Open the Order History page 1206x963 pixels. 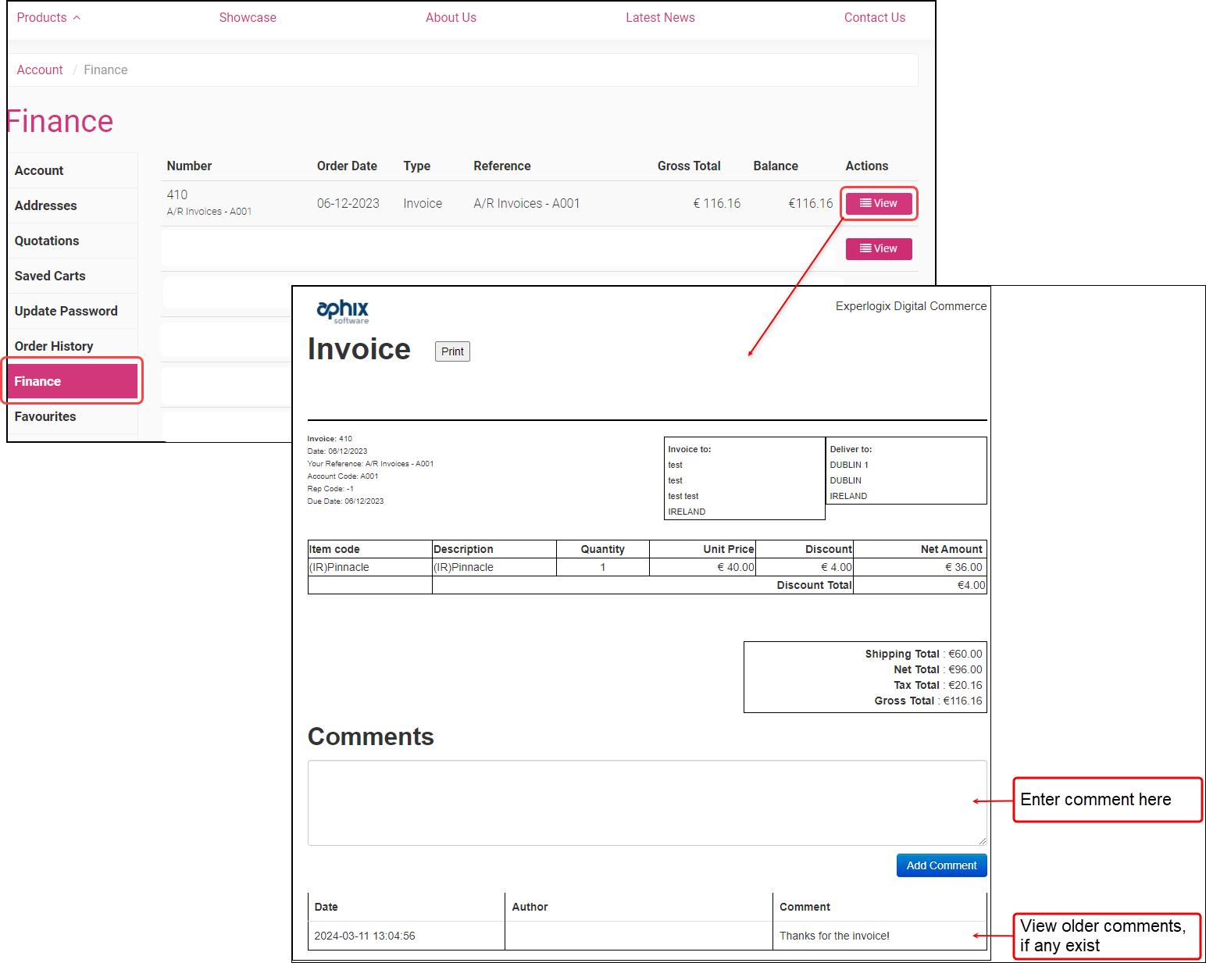[x=54, y=346]
